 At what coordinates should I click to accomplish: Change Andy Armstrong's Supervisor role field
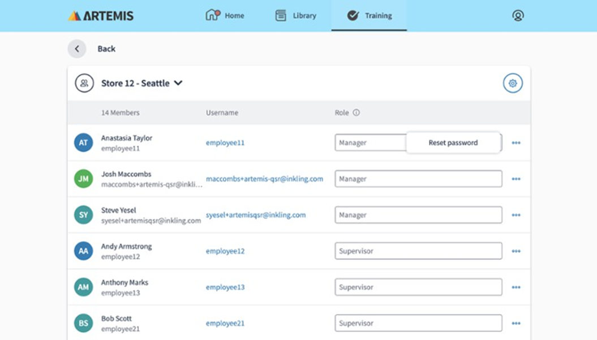tap(418, 251)
